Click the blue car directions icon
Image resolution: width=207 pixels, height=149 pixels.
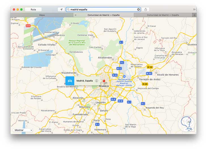click(x=70, y=81)
